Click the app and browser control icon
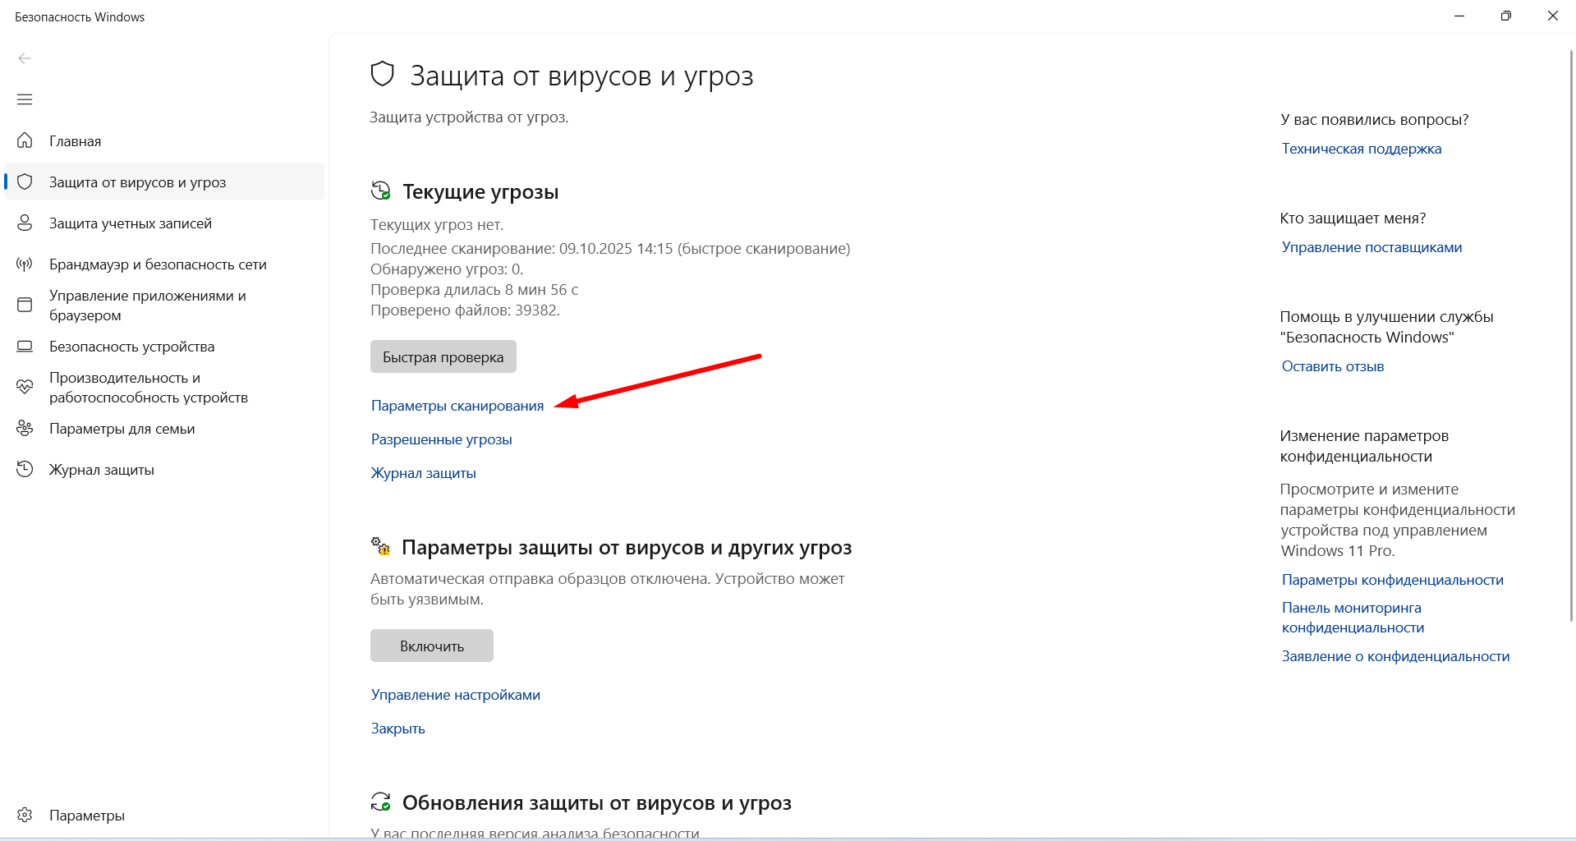This screenshot has height=841, width=1576. [25, 305]
